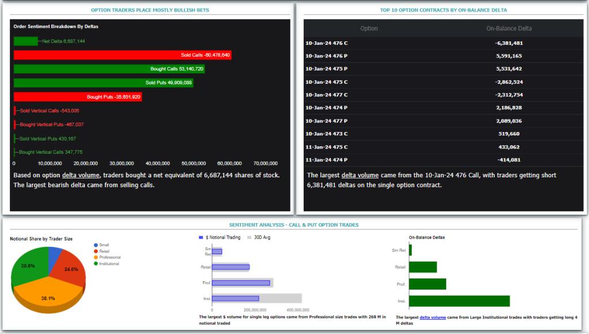Select the Bought Vertical Puts -467,037 label

tap(52, 125)
